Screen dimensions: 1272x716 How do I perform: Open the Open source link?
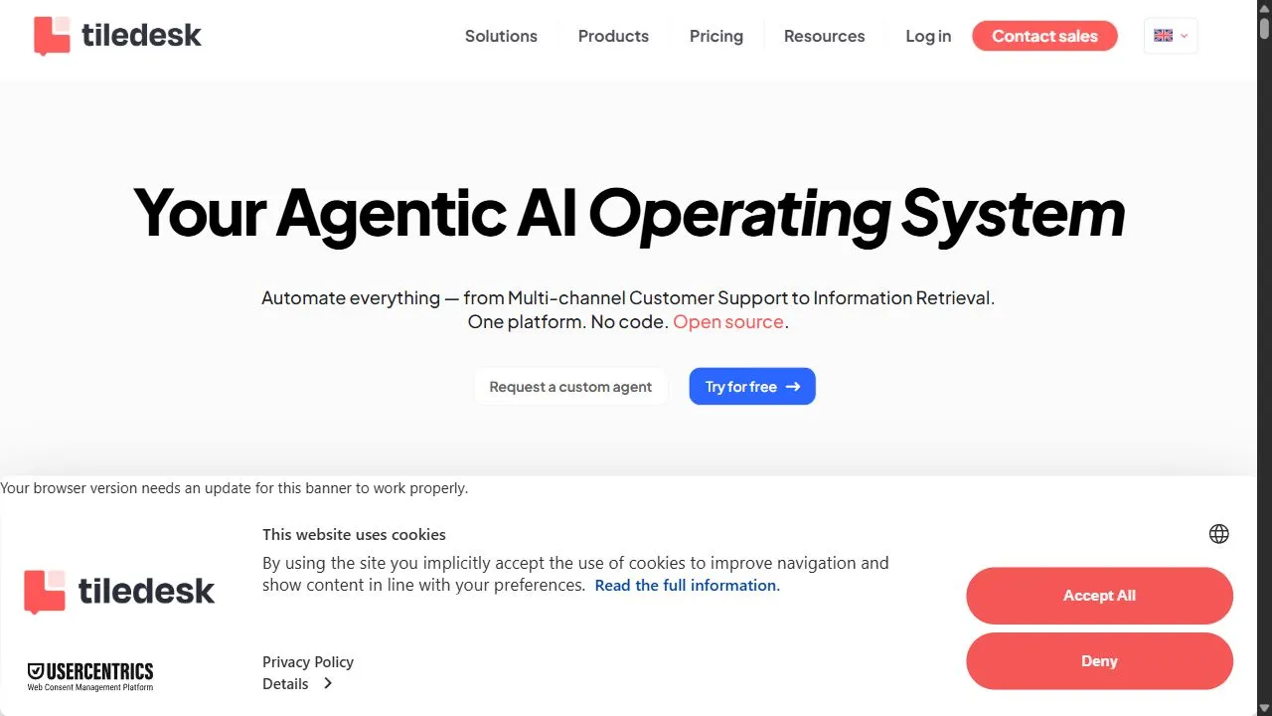pyautogui.click(x=728, y=322)
